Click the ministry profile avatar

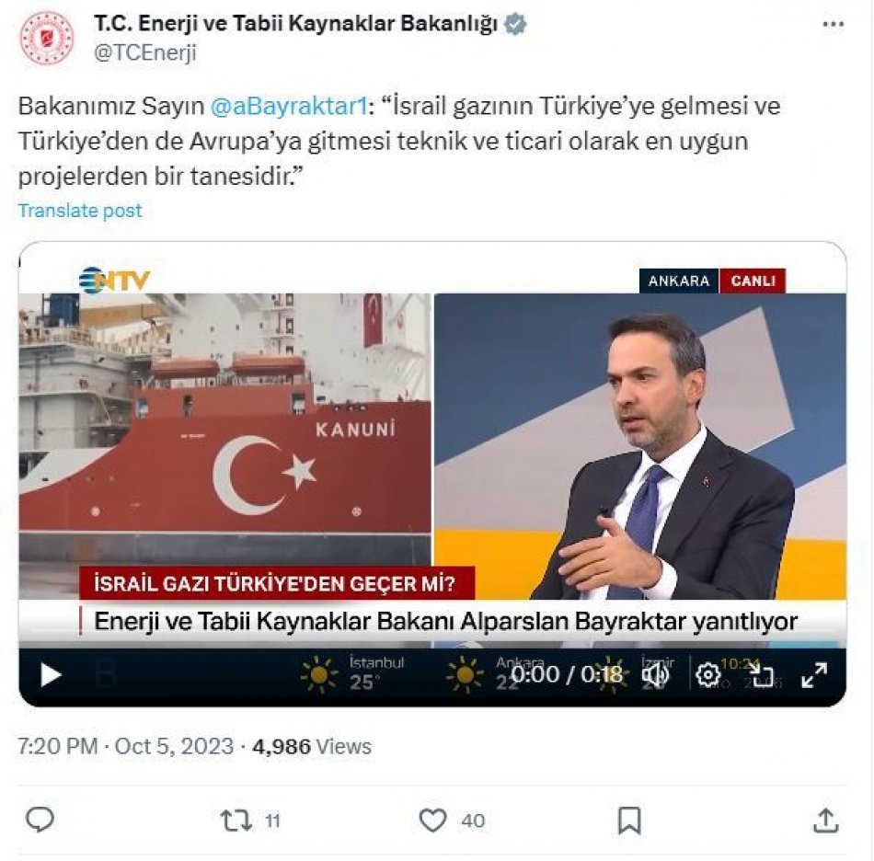(x=46, y=38)
